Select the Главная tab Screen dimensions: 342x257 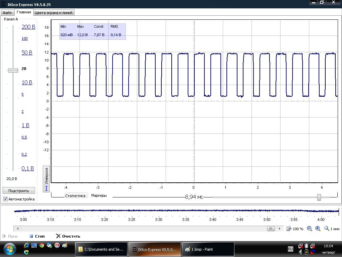(x=24, y=12)
